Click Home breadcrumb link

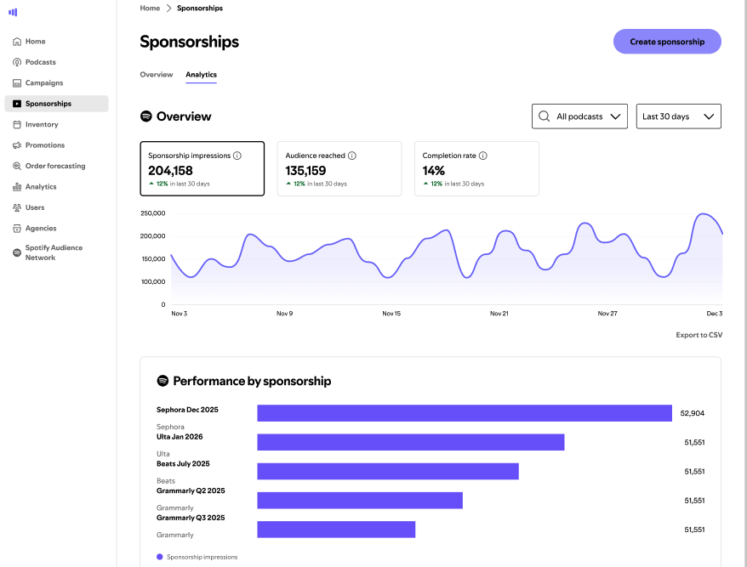click(150, 9)
